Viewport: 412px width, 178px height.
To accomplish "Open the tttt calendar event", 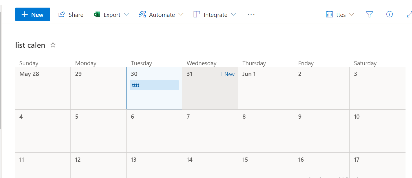I will pyautogui.click(x=154, y=85).
